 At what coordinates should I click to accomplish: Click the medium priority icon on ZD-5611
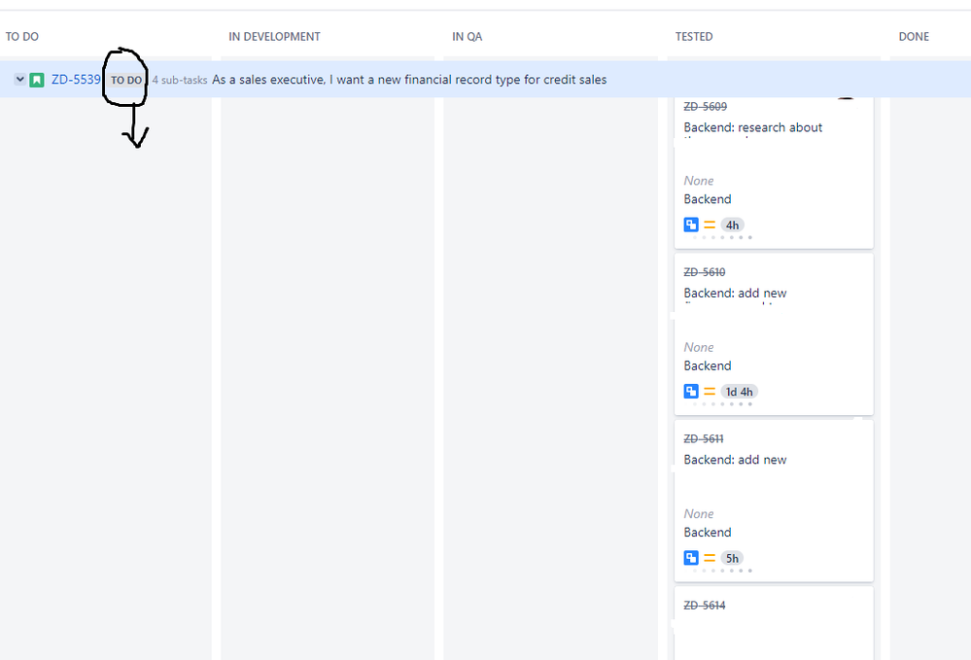pyautogui.click(x=710, y=558)
